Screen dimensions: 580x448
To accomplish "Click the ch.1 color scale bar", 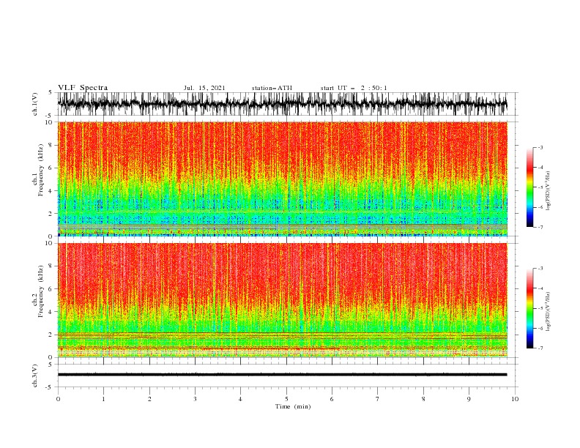I will coord(529,187).
